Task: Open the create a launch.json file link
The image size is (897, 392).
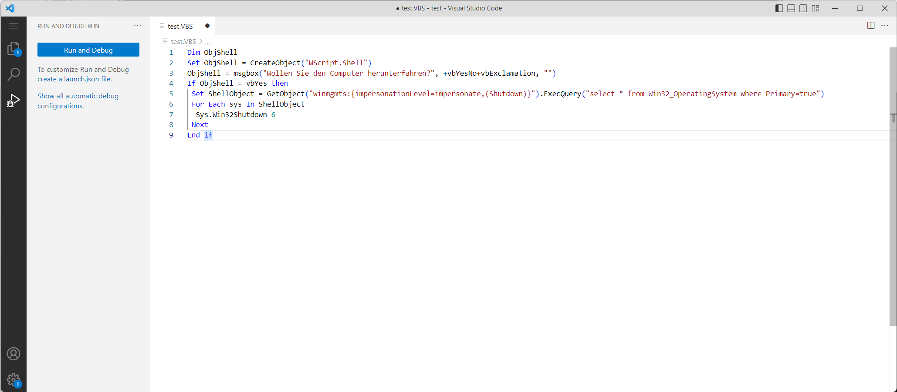Action: click(74, 79)
